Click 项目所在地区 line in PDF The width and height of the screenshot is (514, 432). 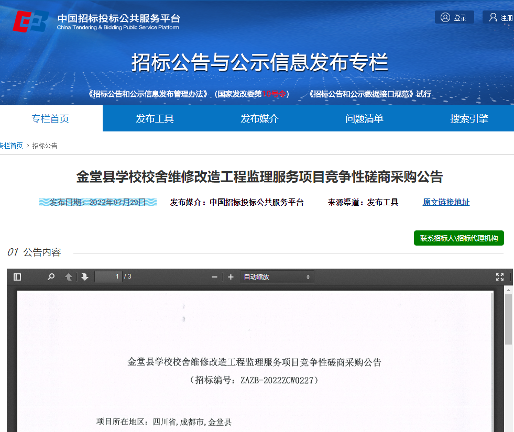coord(164,422)
